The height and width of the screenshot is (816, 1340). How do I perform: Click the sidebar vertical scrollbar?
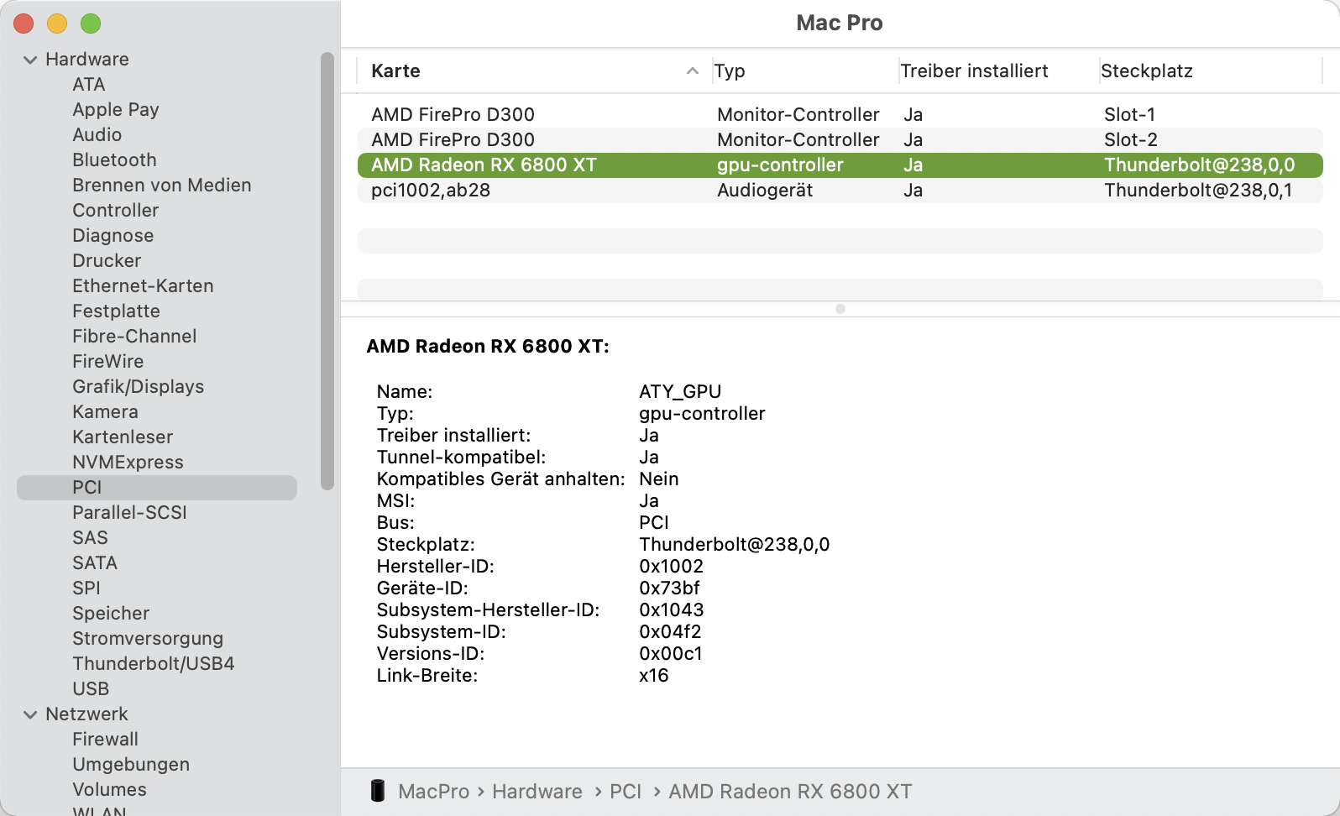click(x=327, y=270)
